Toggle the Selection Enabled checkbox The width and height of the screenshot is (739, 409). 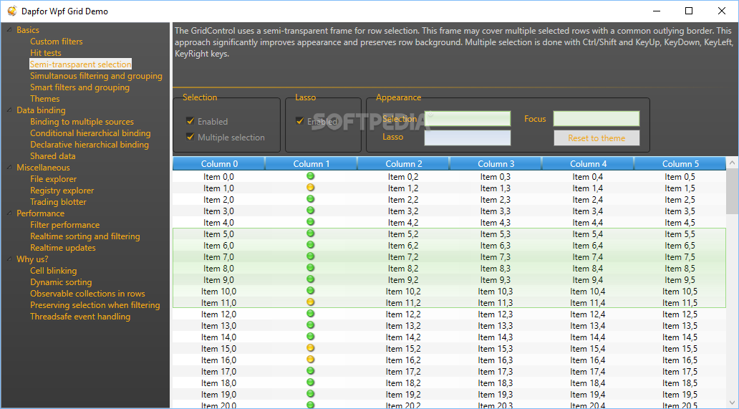coord(190,121)
